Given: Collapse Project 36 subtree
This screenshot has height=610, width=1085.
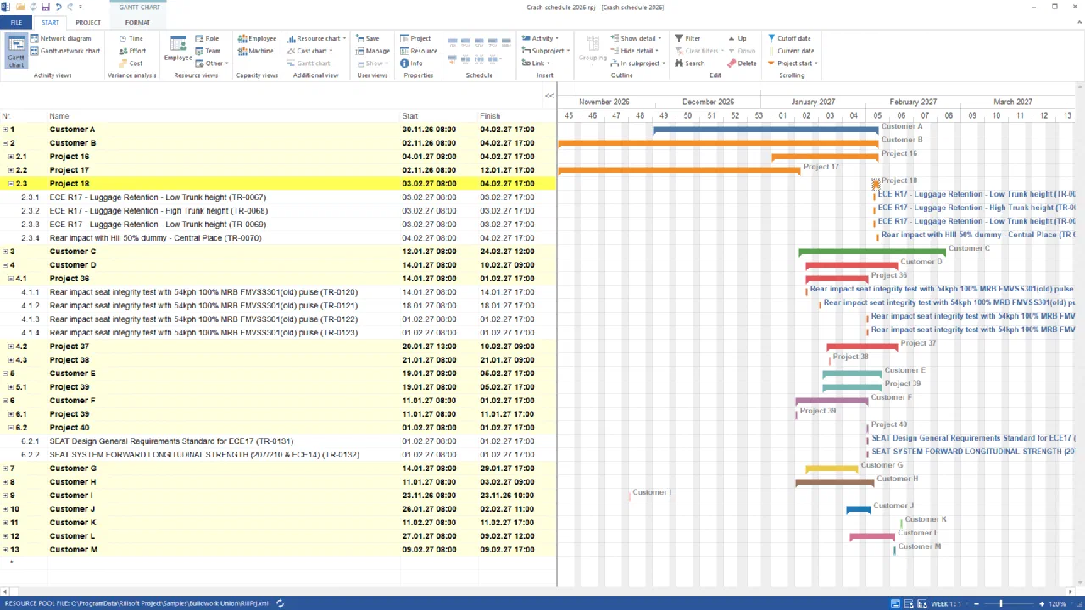Looking at the screenshot, I should (11, 279).
